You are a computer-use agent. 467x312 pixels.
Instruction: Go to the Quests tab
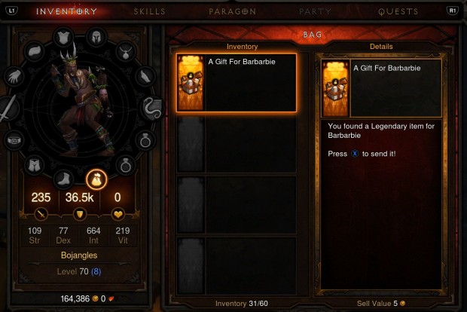pyautogui.click(x=398, y=11)
